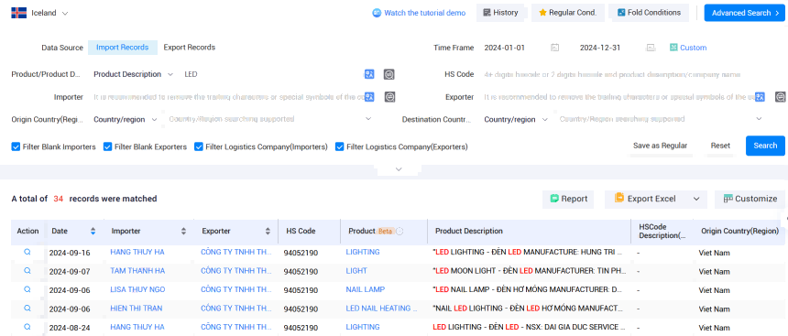Click the Reset button
788x336 pixels.
click(720, 146)
